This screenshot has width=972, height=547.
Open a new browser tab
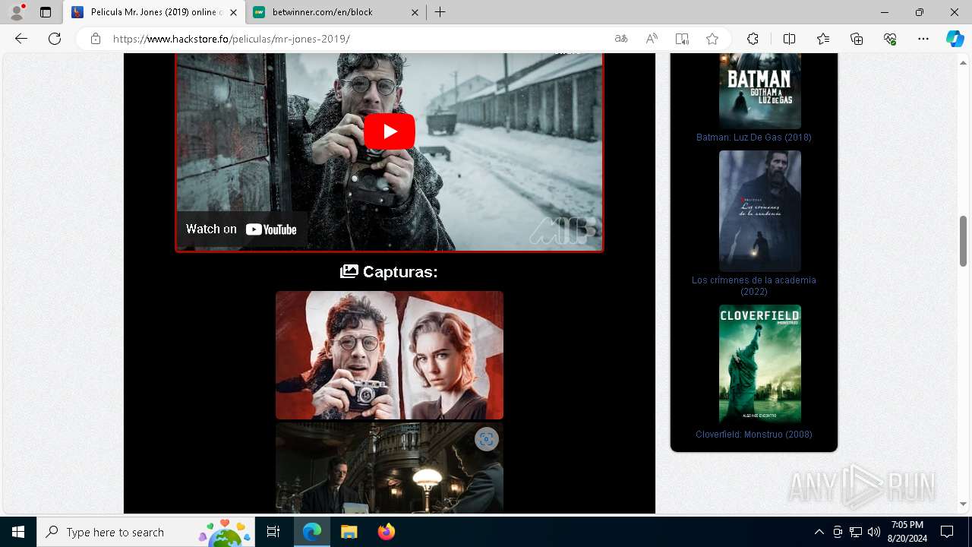coord(440,12)
